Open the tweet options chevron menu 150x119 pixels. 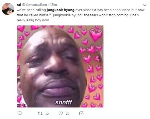tap(145, 5)
